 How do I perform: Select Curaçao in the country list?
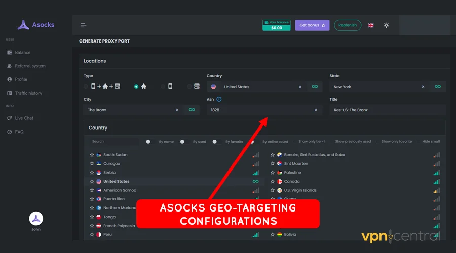(x=111, y=163)
